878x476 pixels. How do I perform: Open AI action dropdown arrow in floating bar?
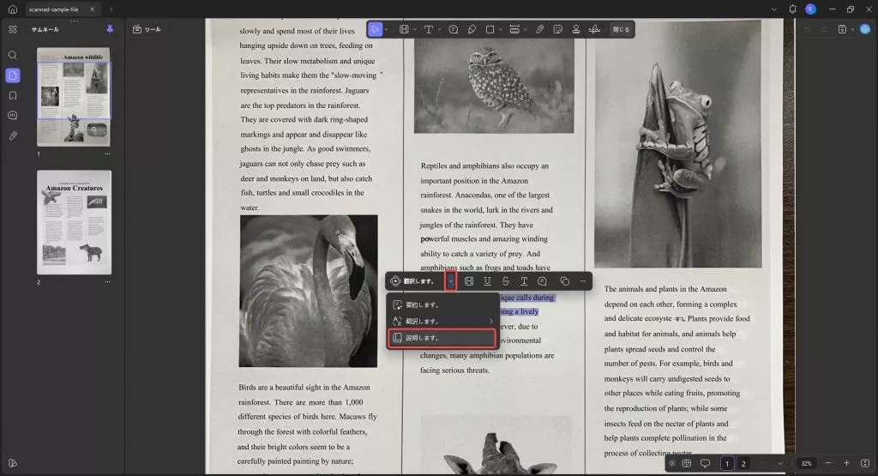(451, 281)
